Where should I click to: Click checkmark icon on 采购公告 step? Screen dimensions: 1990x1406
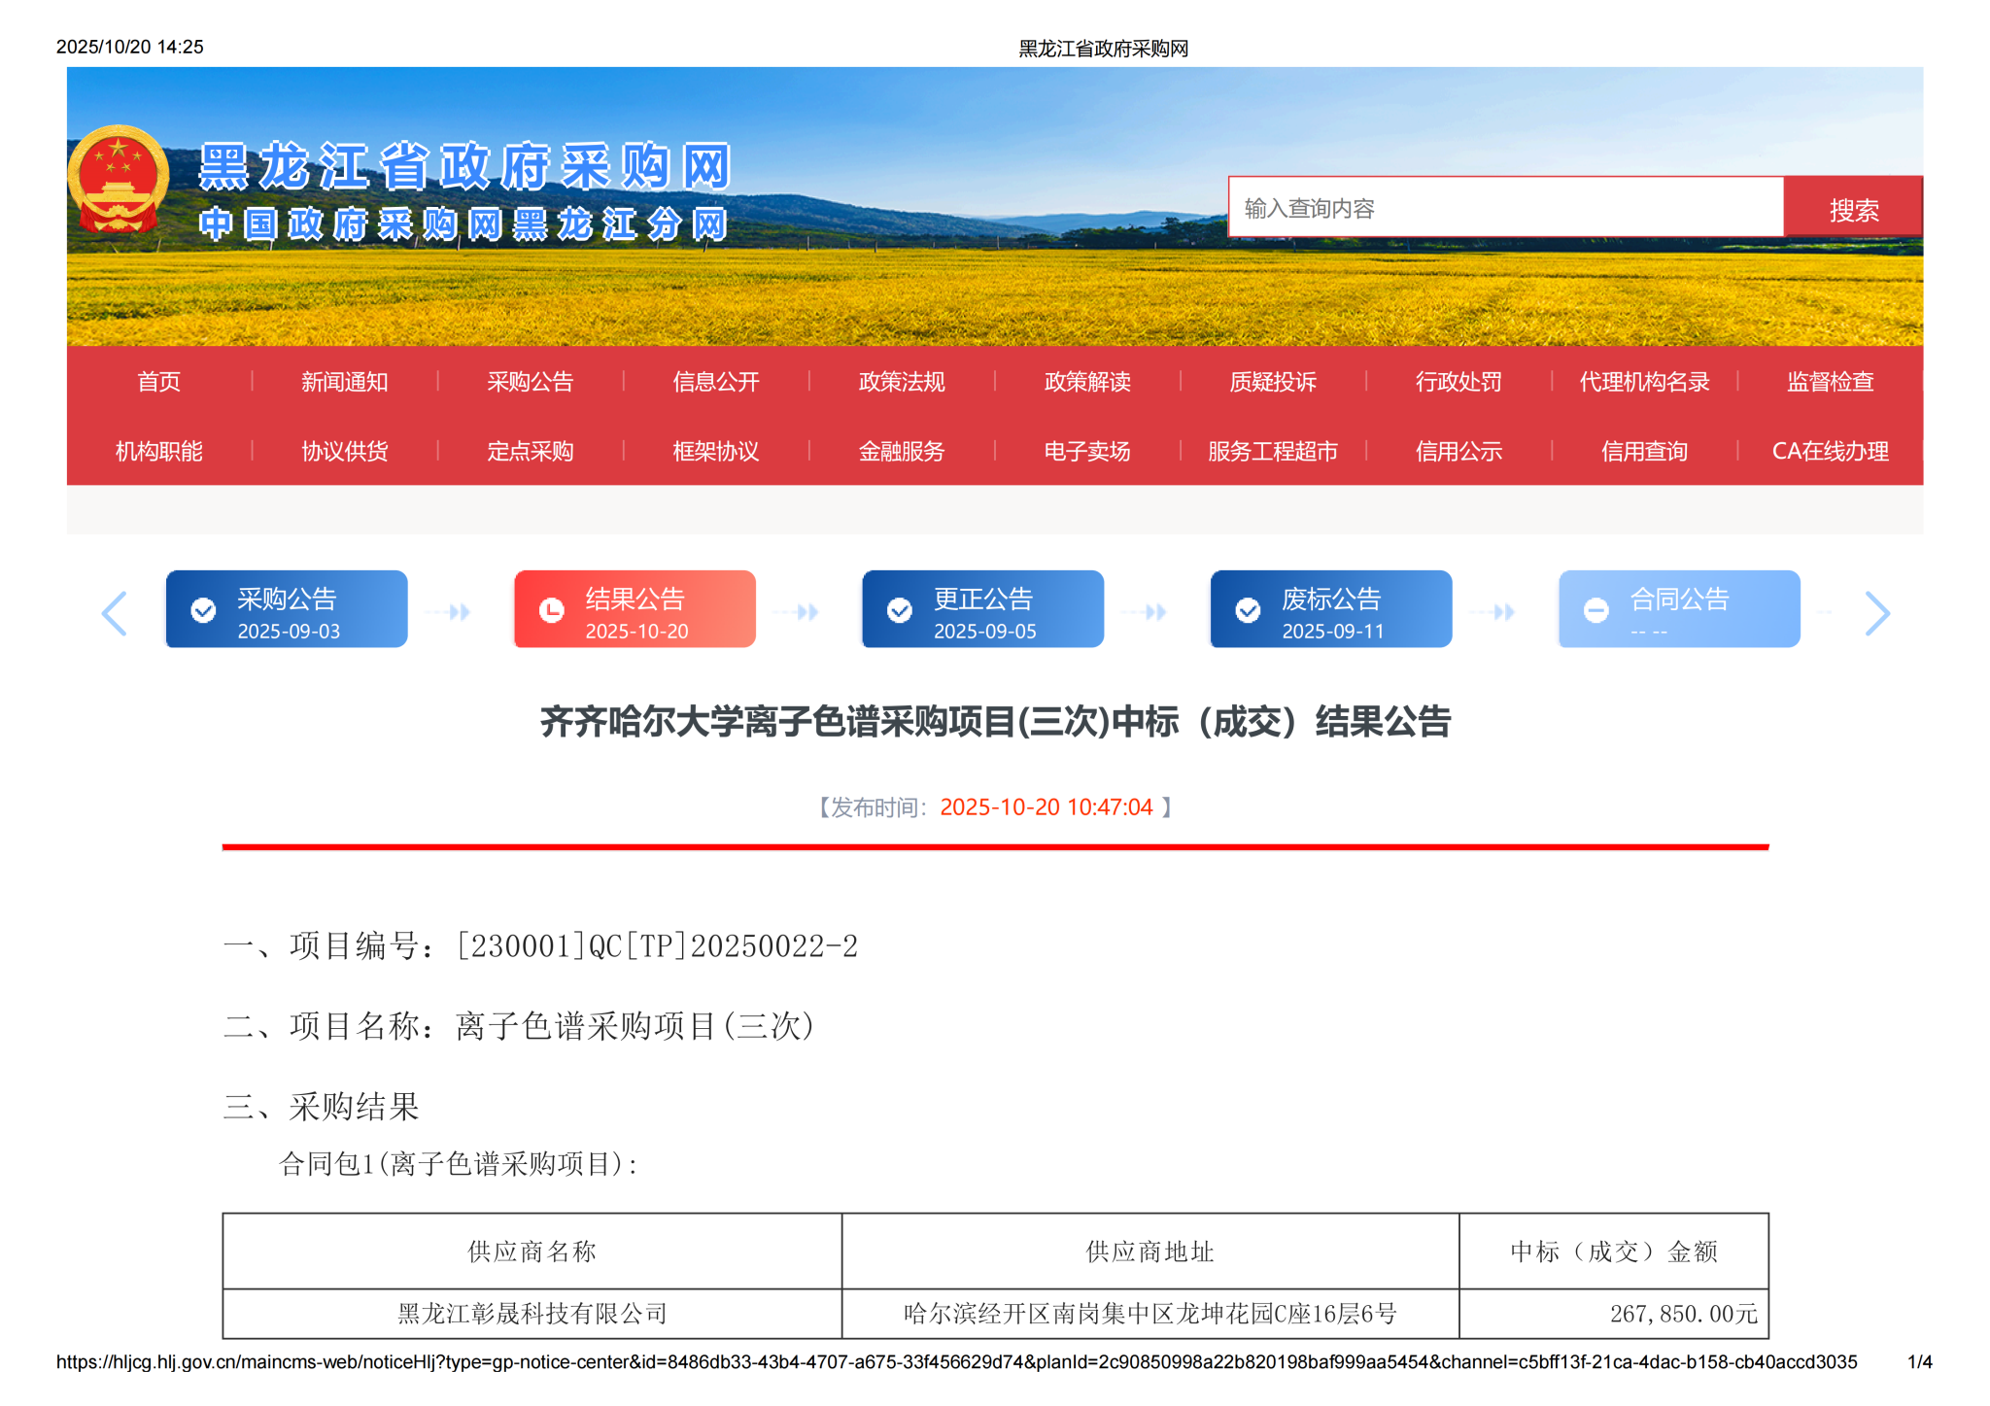pos(203,610)
